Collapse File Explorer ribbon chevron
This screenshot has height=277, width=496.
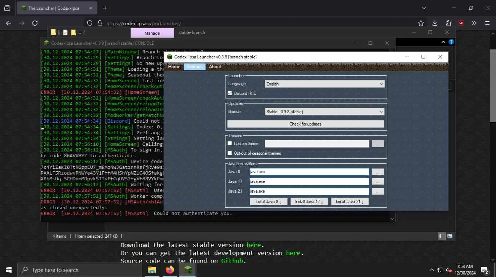tap(443, 42)
